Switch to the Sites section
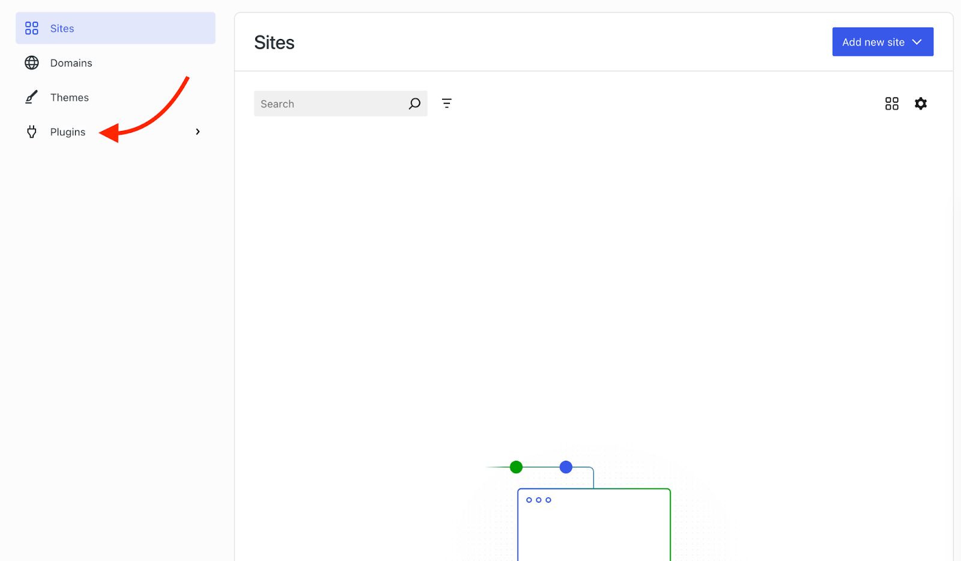The height and width of the screenshot is (561, 961). pyautogui.click(x=62, y=28)
